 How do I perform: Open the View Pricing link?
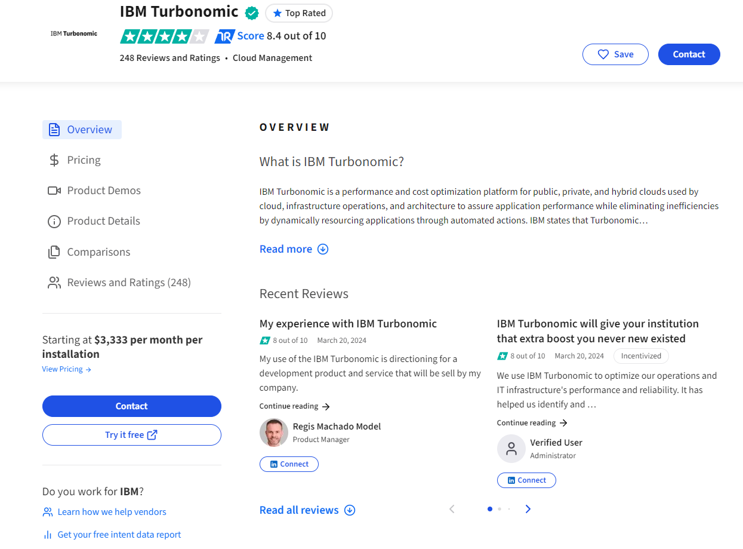pyautogui.click(x=66, y=369)
